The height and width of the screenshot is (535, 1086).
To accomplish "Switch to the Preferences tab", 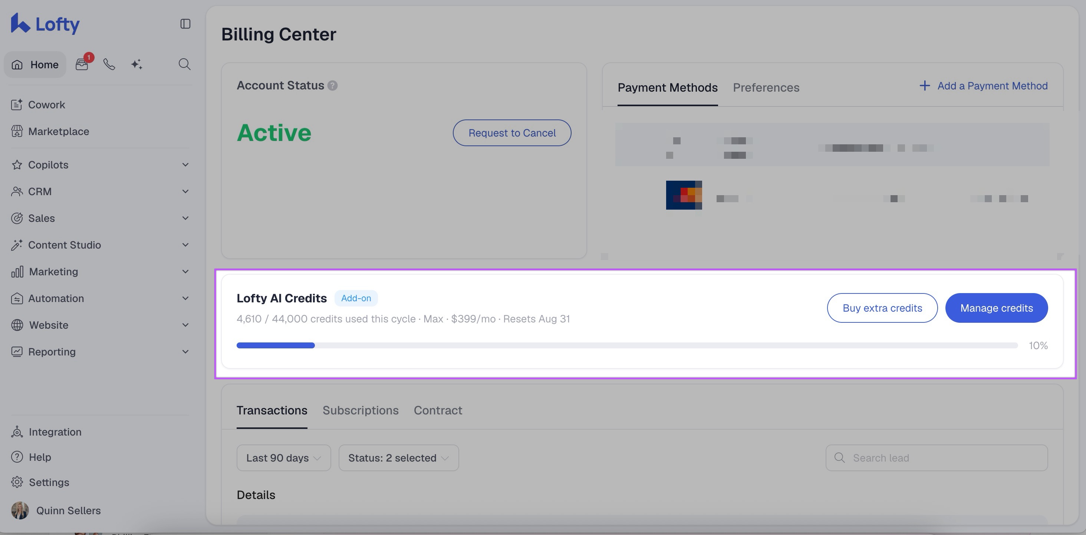I will 766,88.
